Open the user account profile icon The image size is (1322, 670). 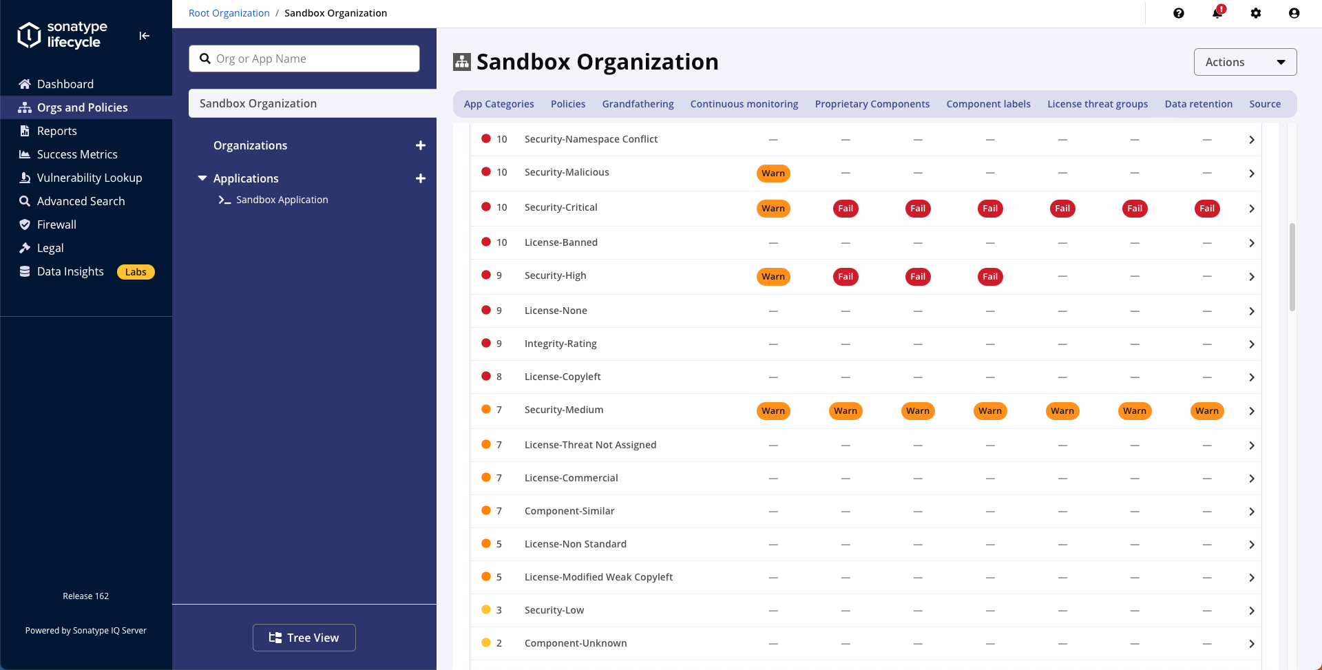pos(1294,13)
